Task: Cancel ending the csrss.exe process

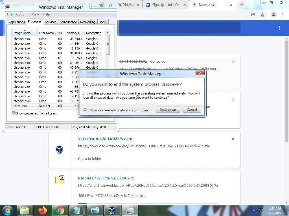Action: pyautogui.click(x=192, y=110)
